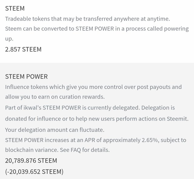Click the 'blockchain variance' text
This screenshot has width=194, height=179.
click(27, 150)
